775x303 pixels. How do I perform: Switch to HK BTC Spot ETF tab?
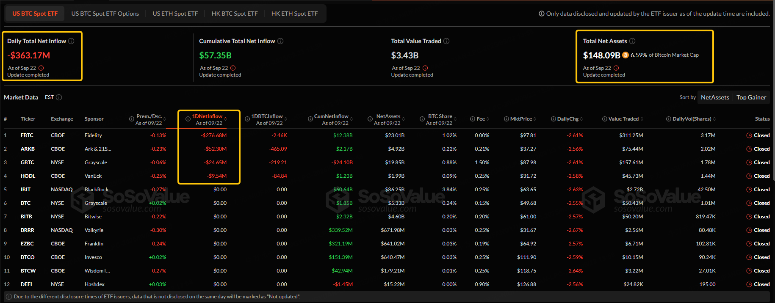[x=235, y=14]
